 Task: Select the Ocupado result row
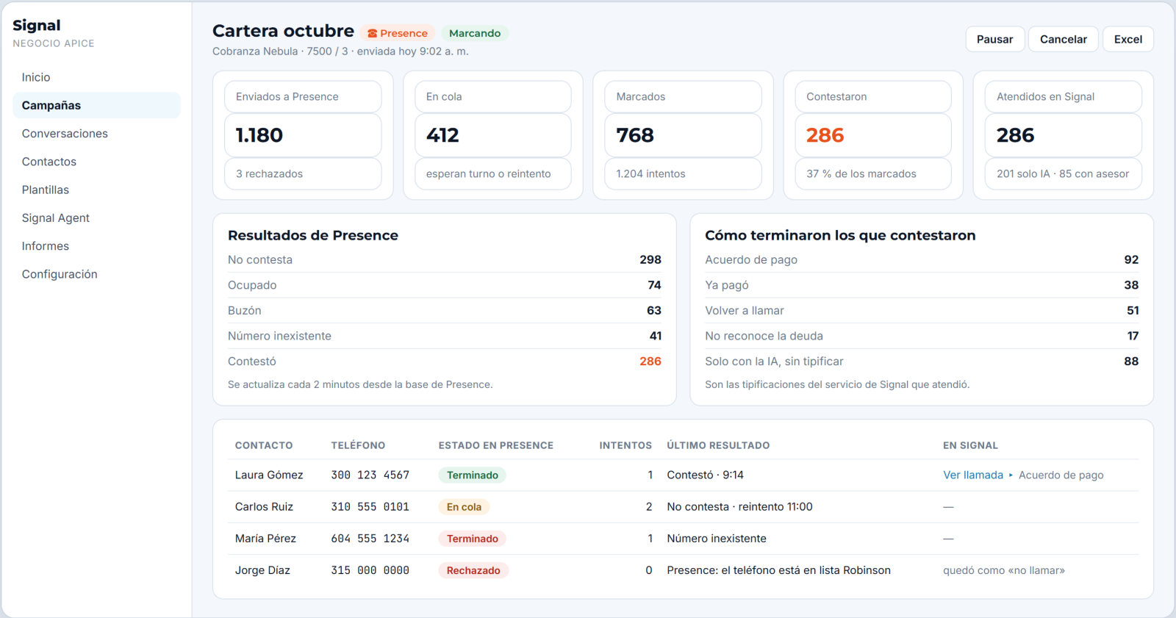(445, 285)
